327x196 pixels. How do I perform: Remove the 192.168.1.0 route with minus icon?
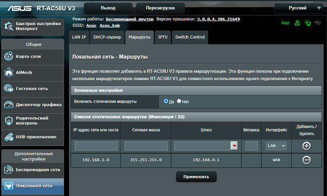(x=306, y=160)
